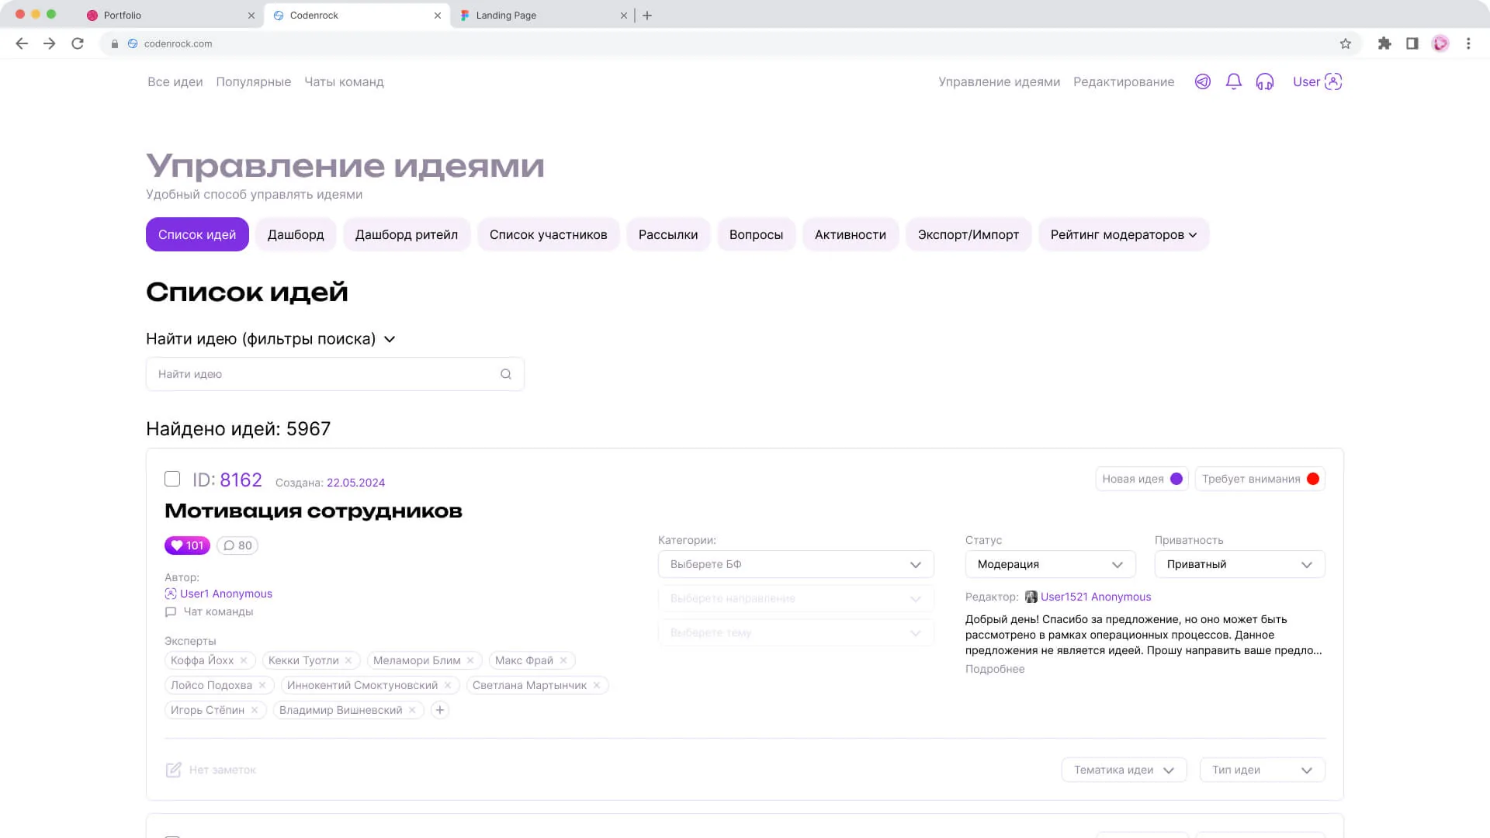Image resolution: width=1490 pixels, height=838 pixels.
Task: Open the Выберете БФ category dropdown
Action: tap(795, 564)
